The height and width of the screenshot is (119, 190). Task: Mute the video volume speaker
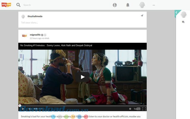coord(30,109)
